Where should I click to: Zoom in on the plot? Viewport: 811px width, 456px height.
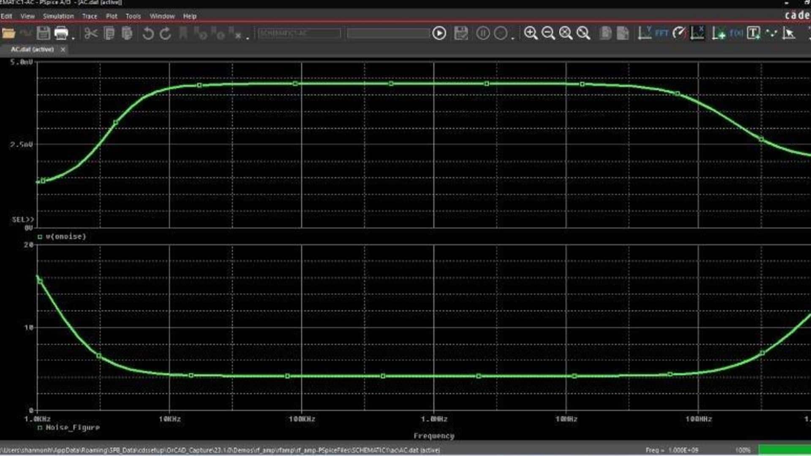pyautogui.click(x=531, y=33)
